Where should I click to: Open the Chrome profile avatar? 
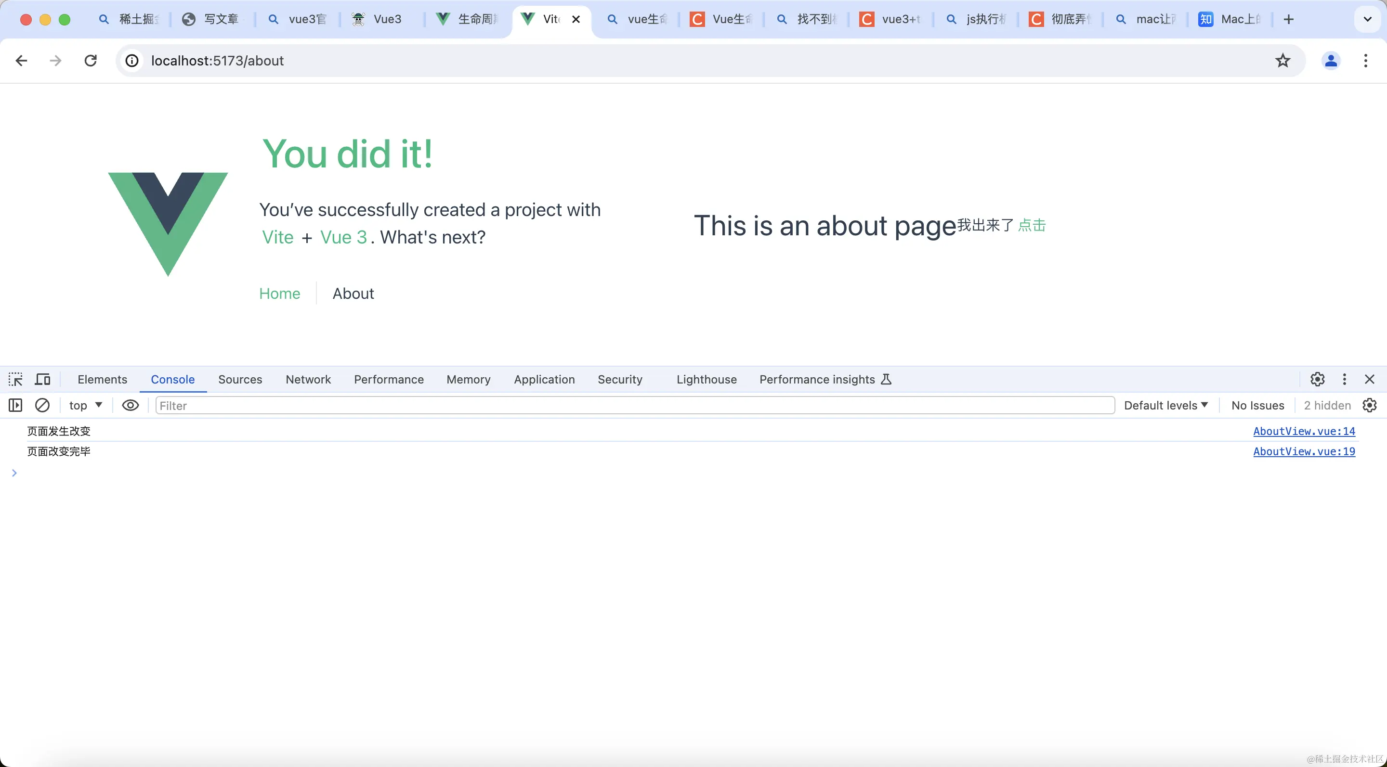coord(1331,60)
